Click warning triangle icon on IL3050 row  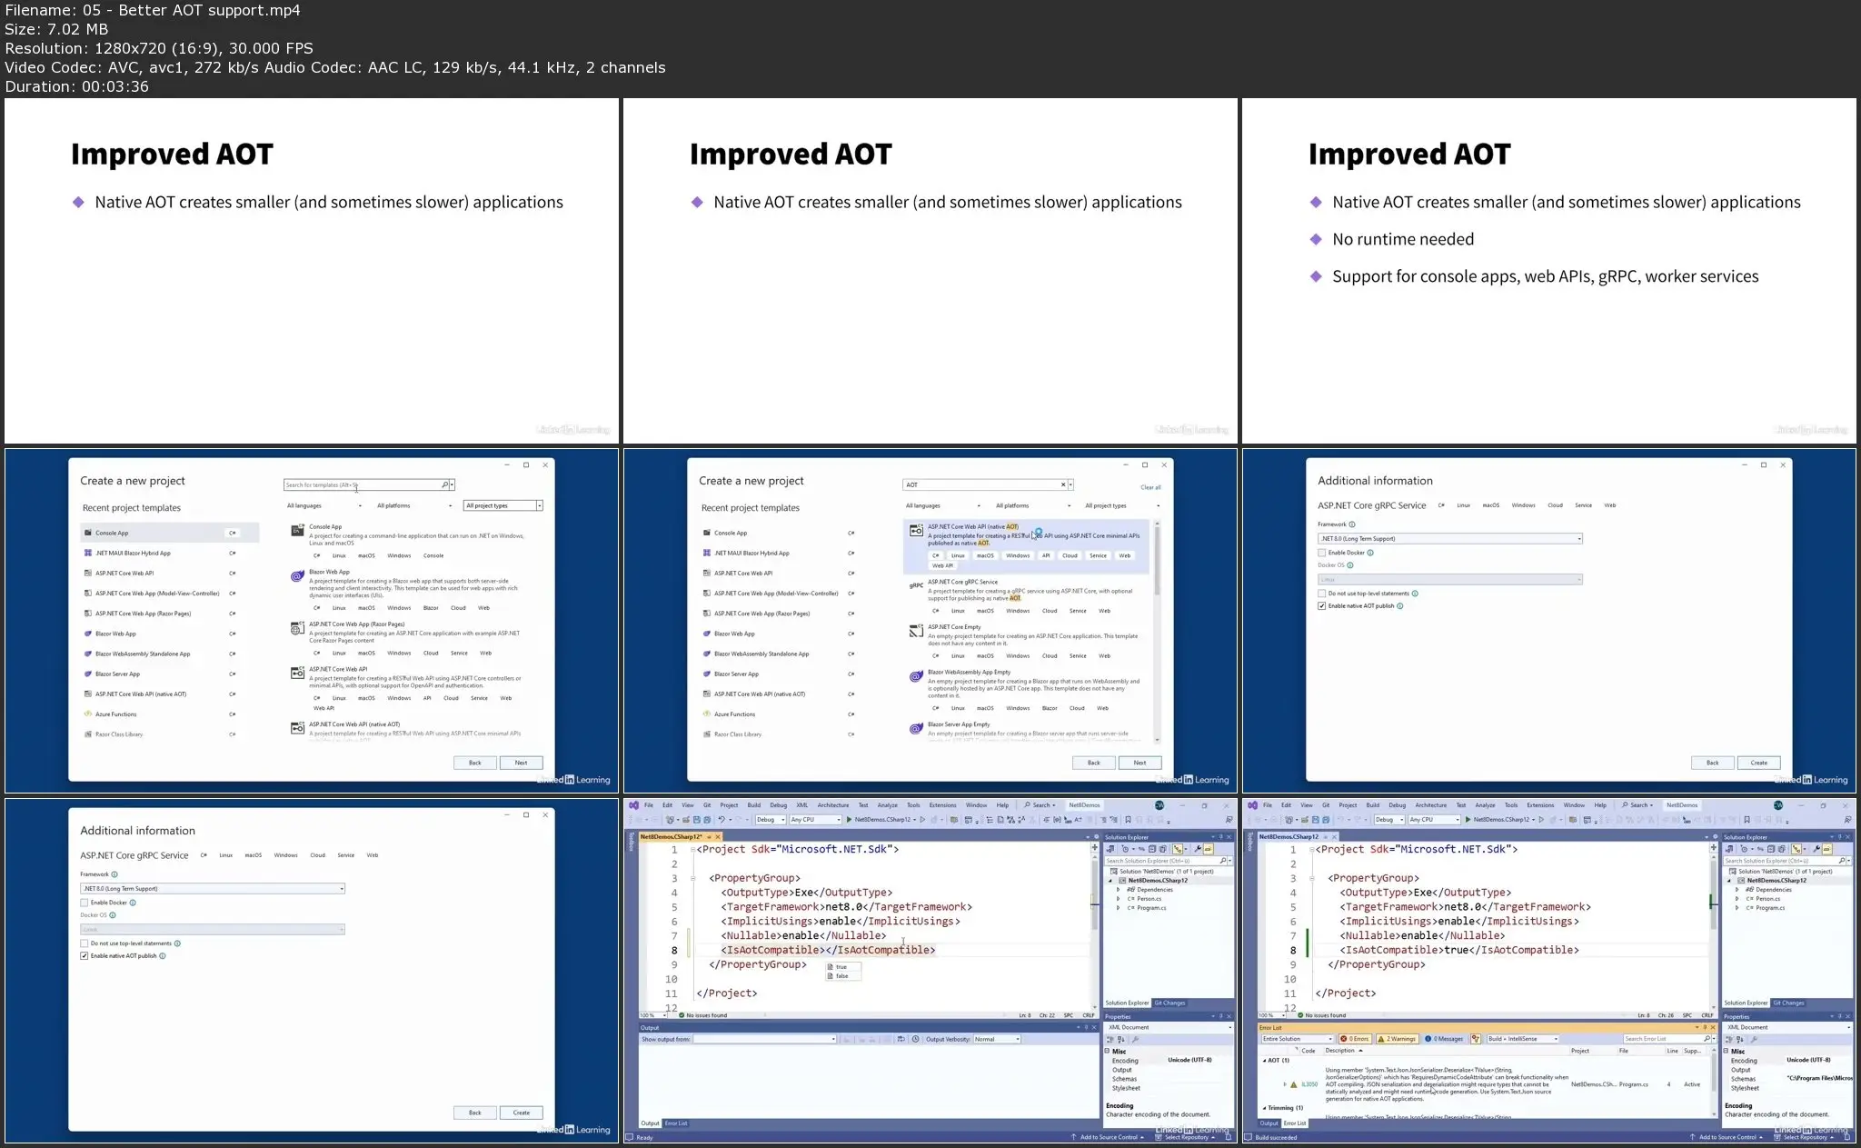(1294, 1084)
